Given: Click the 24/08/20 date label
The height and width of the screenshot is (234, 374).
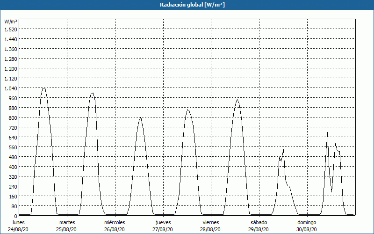Looking at the screenshot, I should tap(18, 229).
